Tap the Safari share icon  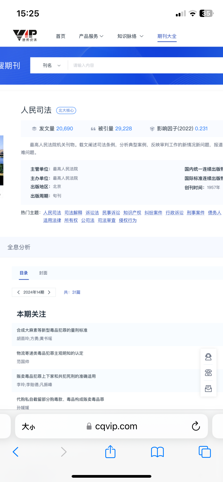click(110, 452)
